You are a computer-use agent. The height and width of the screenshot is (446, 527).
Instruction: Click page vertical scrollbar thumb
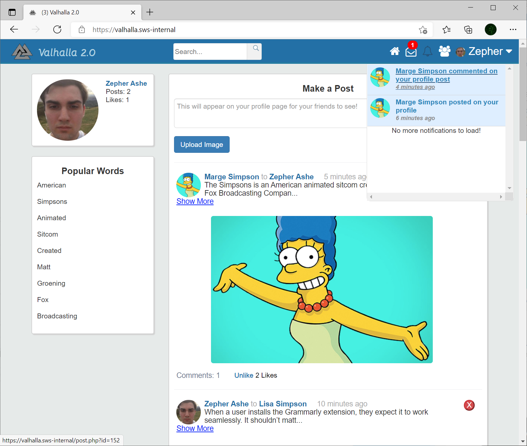click(x=523, y=94)
